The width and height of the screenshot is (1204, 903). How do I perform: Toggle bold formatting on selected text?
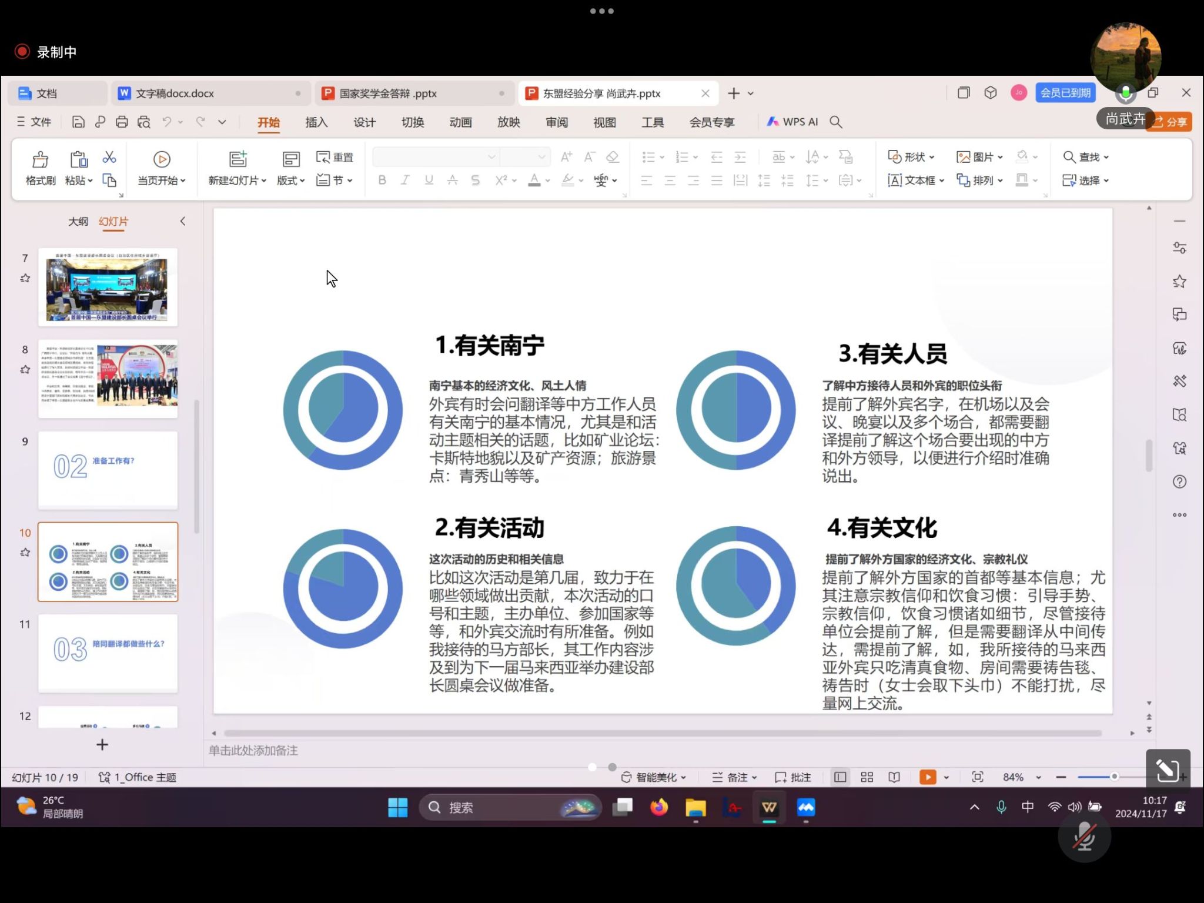point(382,180)
